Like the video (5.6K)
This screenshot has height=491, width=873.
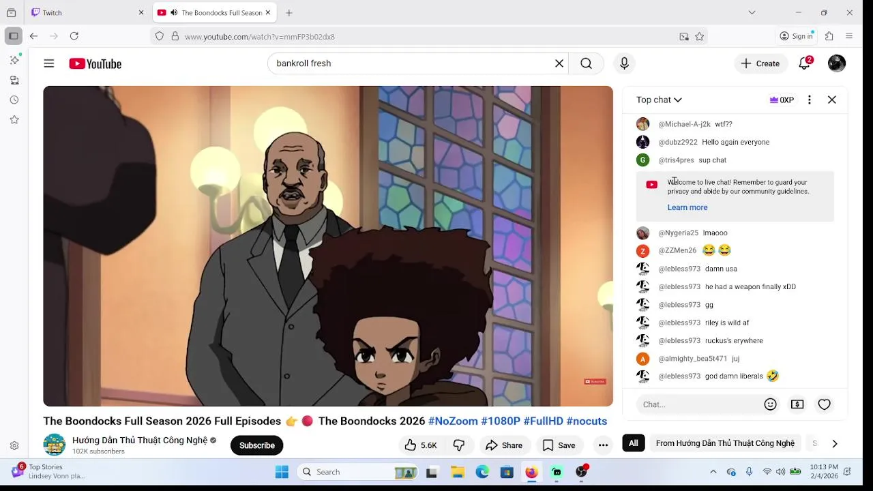click(421, 445)
